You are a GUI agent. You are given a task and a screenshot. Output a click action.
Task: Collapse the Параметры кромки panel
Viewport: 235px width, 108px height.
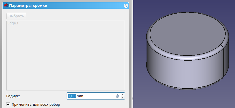coord(126,6)
